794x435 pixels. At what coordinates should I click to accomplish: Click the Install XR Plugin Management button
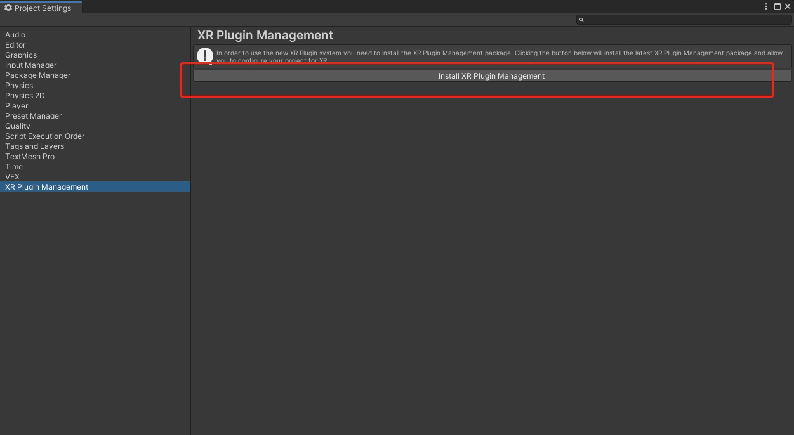pos(491,76)
